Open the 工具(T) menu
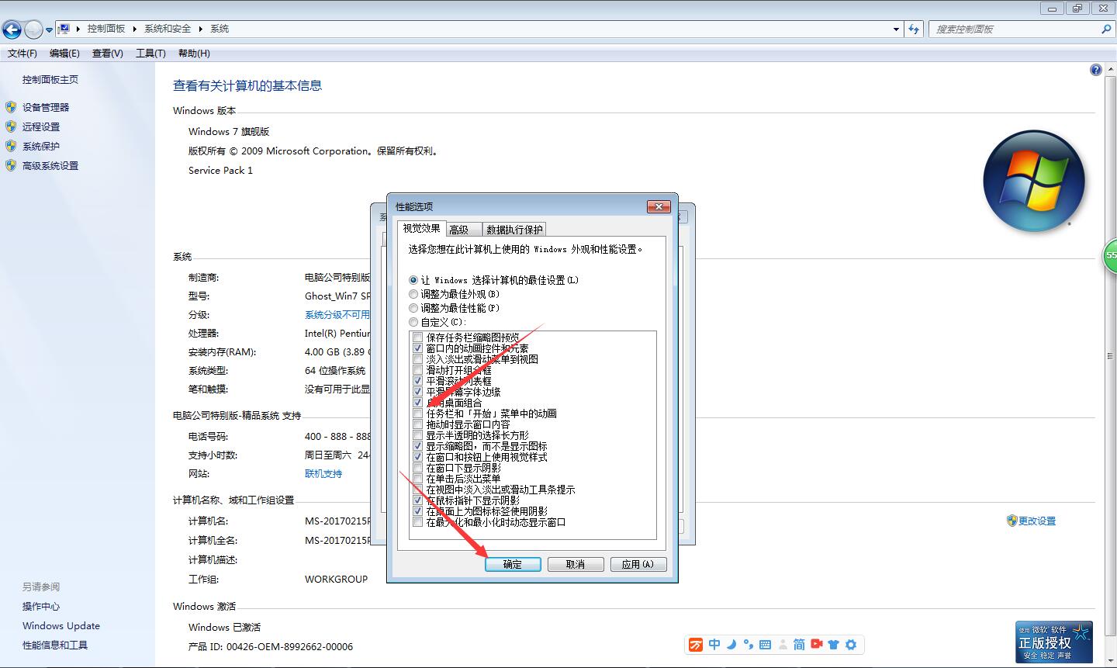This screenshot has width=1117, height=668. point(150,54)
